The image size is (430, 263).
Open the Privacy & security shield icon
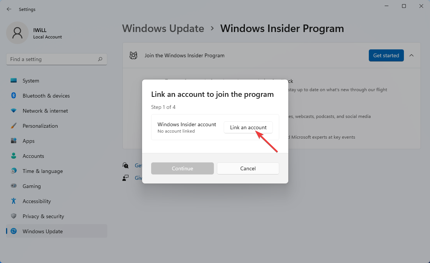click(14, 216)
